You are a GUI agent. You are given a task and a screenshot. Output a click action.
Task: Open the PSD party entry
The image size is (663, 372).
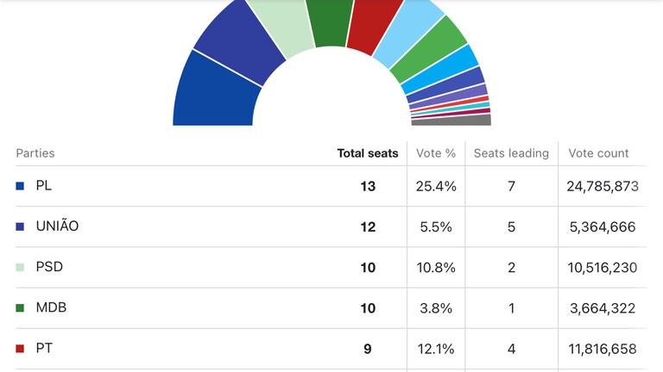pos(48,267)
